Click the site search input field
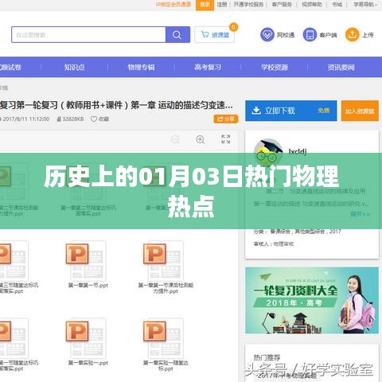Image resolution: width=382 pixels, height=382 pixels. (88, 34)
